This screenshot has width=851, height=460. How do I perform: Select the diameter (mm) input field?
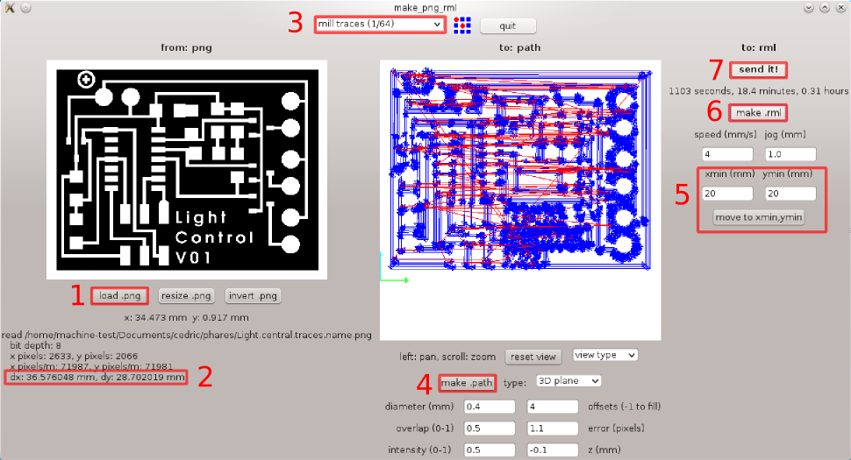pos(464,407)
